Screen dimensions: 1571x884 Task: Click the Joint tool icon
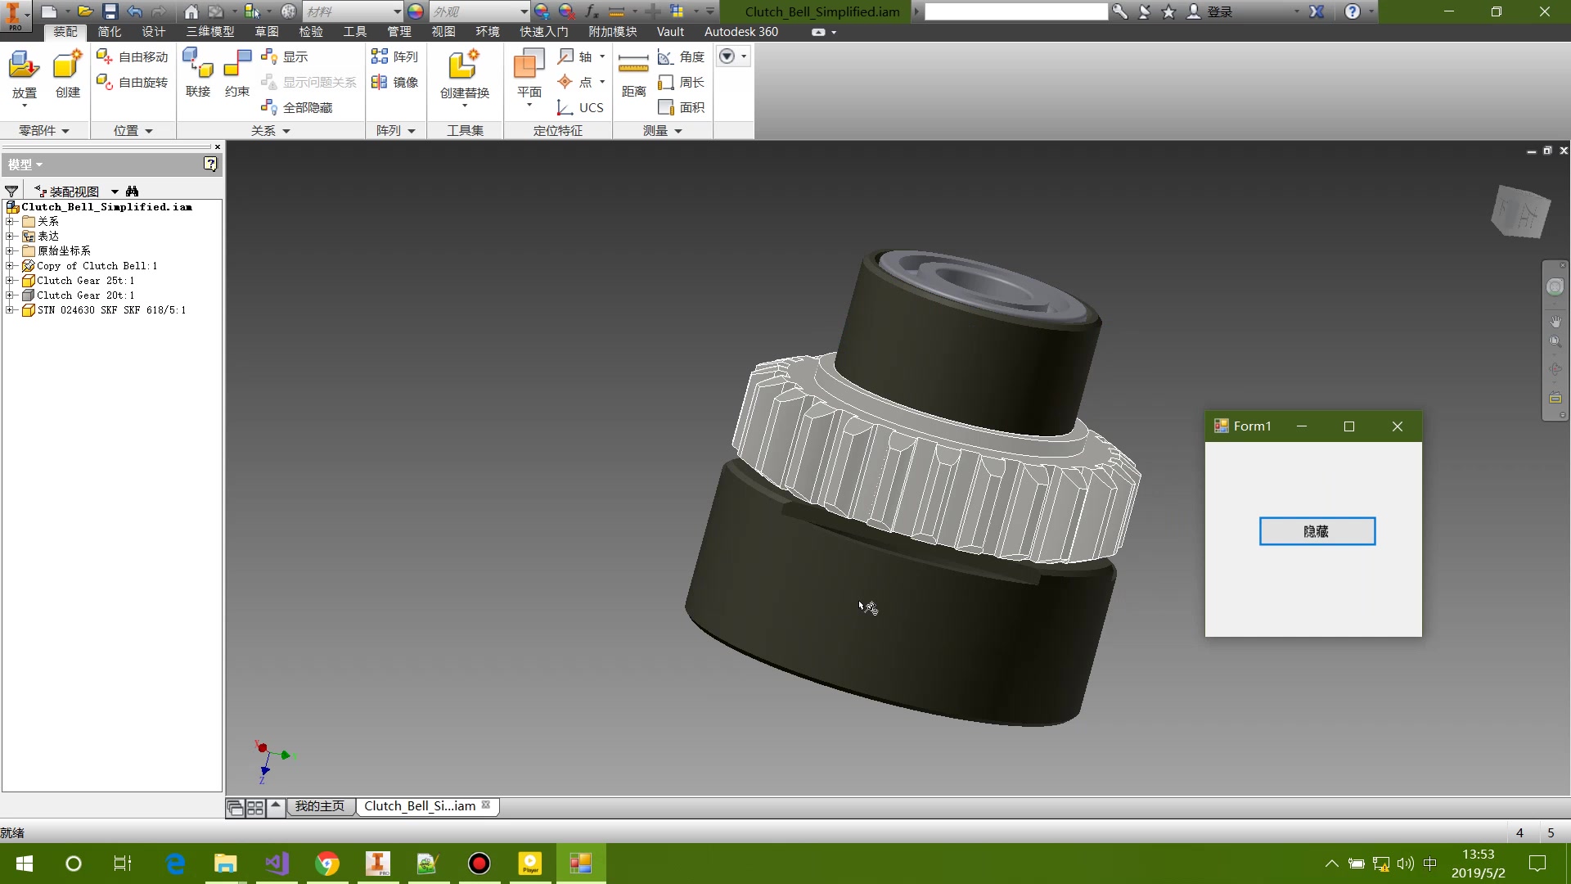click(197, 65)
